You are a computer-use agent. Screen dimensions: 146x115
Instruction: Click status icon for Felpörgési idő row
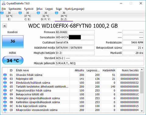click(x=5, y=79)
